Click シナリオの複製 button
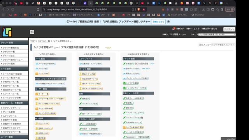Screen dimensions: 249x140 click(x=131, y=83)
